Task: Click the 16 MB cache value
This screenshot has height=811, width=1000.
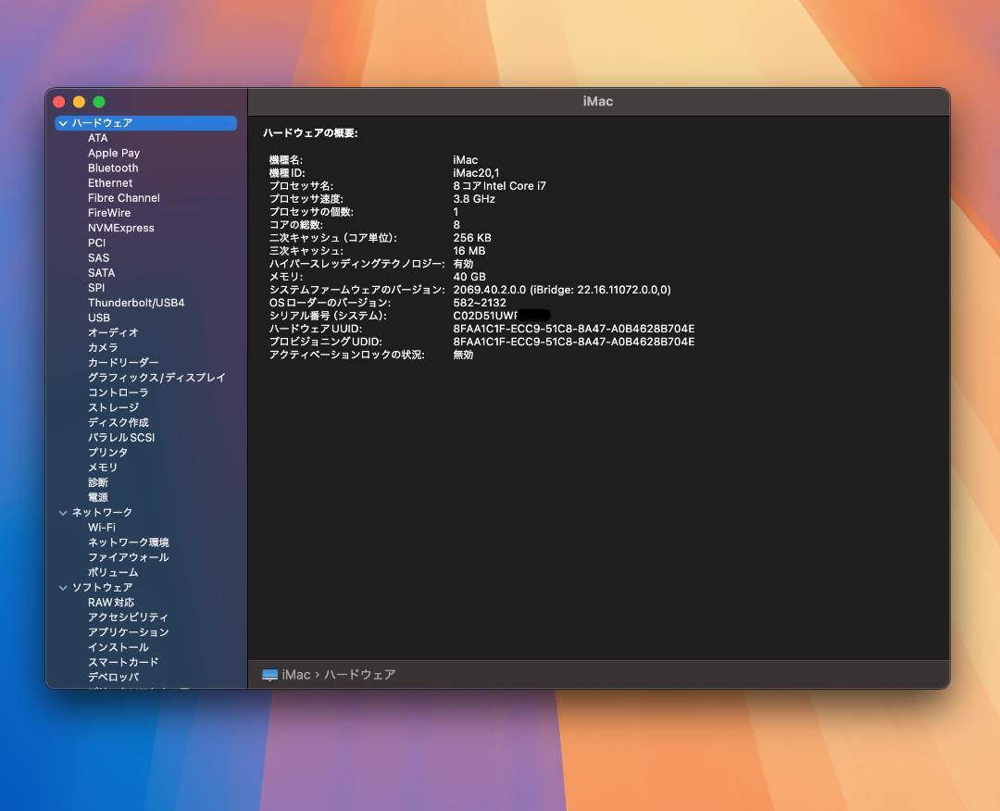Action: pos(469,251)
